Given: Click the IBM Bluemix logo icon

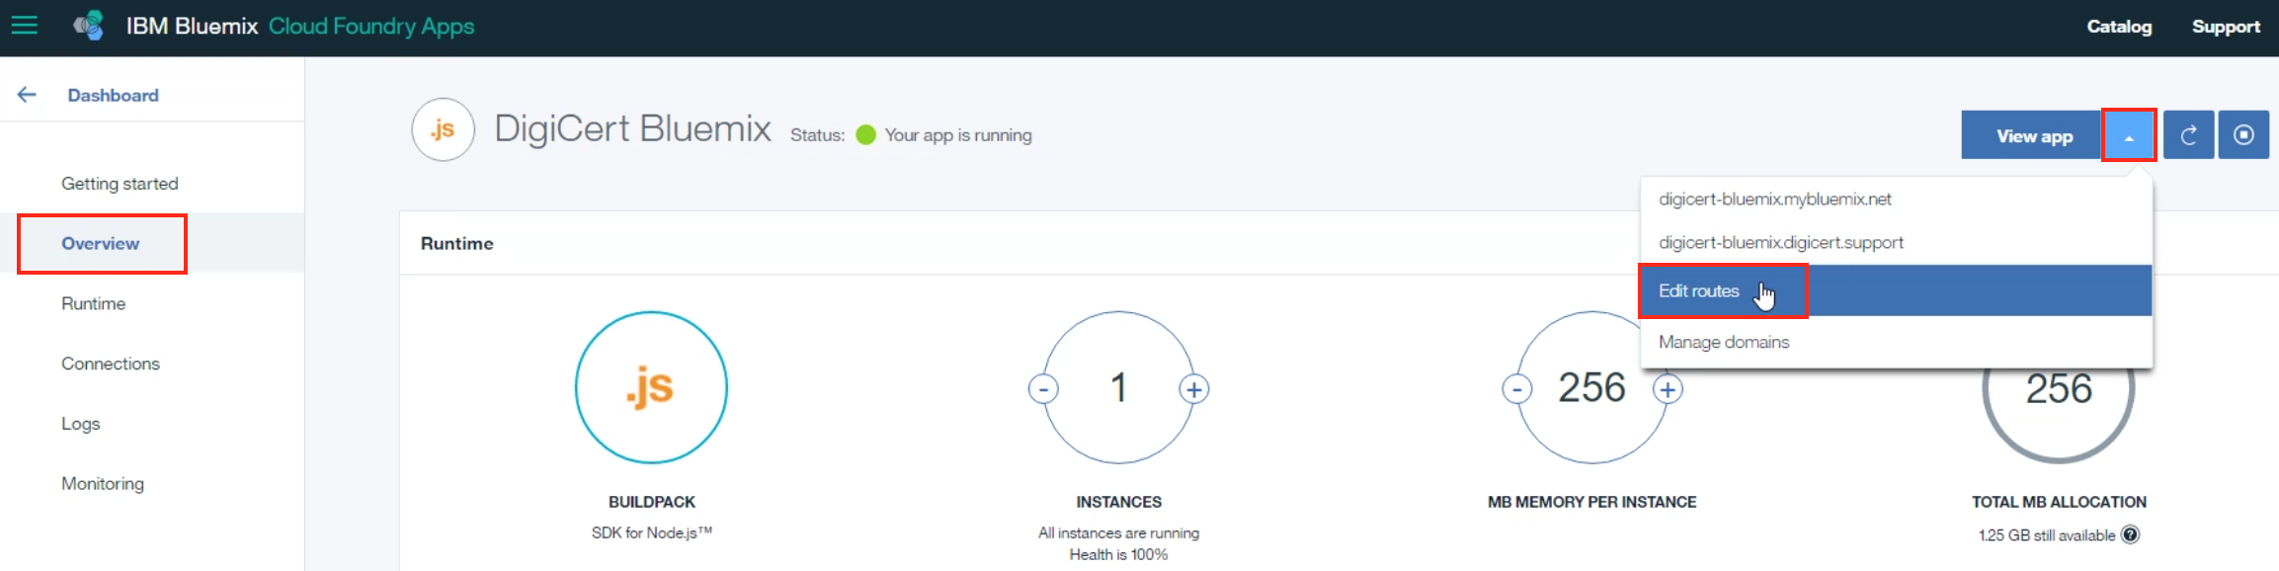Looking at the screenshot, I should (89, 26).
